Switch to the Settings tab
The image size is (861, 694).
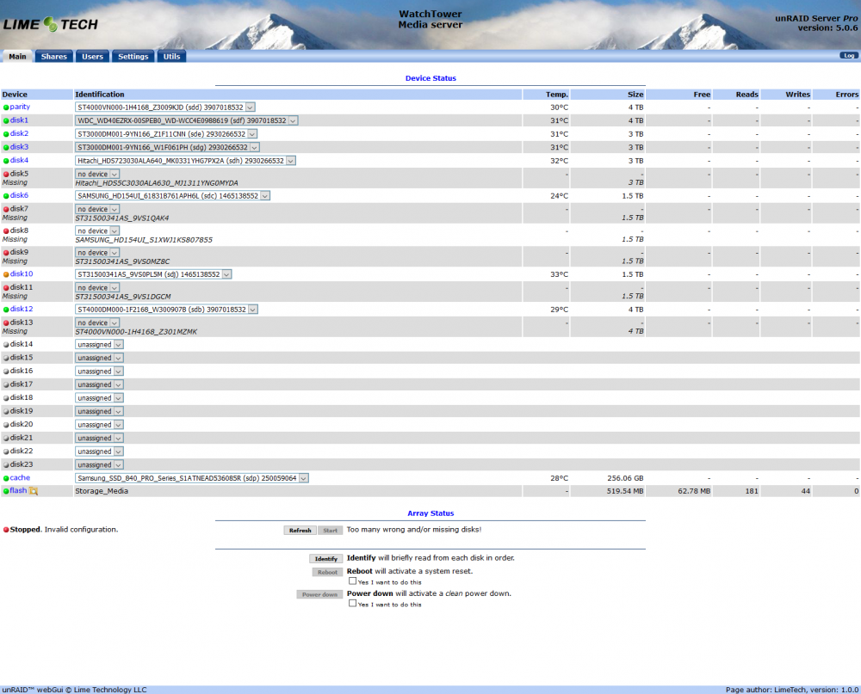pos(133,57)
